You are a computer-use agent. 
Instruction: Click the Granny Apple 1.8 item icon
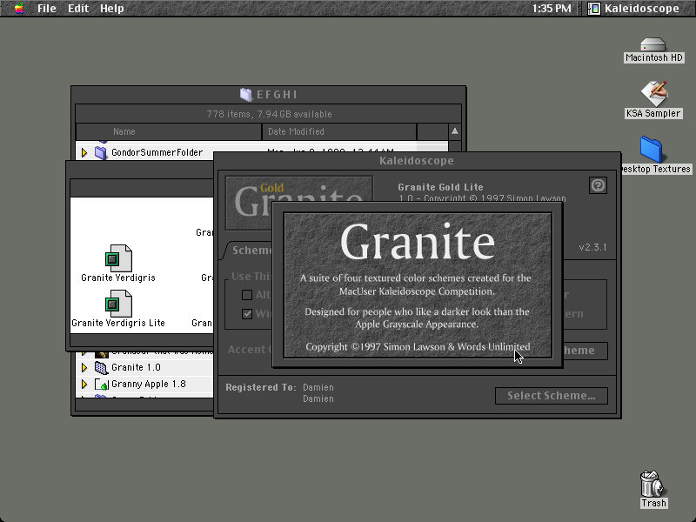[101, 384]
